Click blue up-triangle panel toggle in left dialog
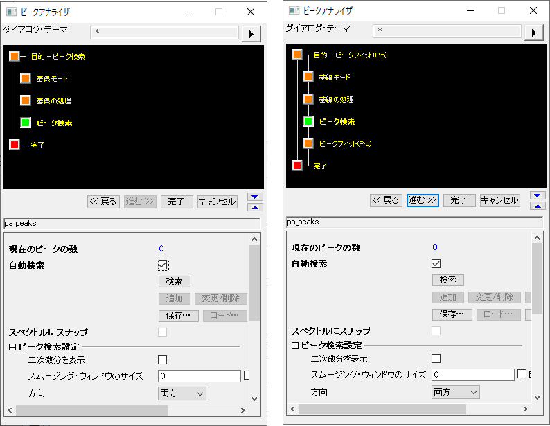The height and width of the screenshot is (426, 550). (x=255, y=208)
